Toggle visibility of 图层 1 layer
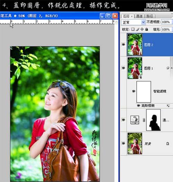173x182 pixels. pyautogui.click(x=123, y=68)
